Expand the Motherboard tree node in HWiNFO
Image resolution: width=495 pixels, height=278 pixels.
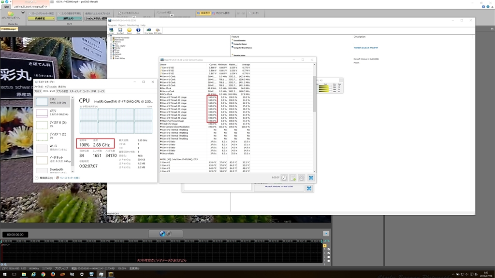(x=111, y=39)
